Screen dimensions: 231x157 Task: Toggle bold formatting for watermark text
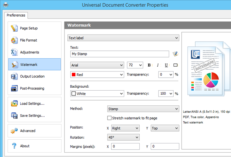(149, 65)
